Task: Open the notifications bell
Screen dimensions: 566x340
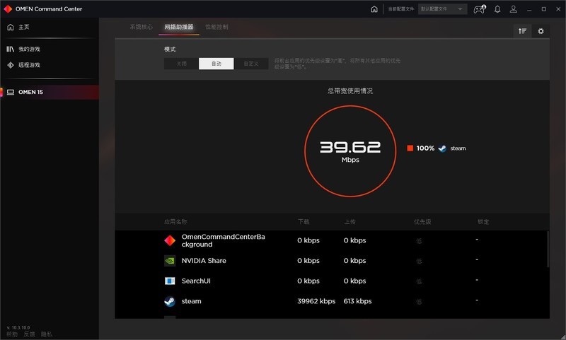Action: (x=497, y=9)
